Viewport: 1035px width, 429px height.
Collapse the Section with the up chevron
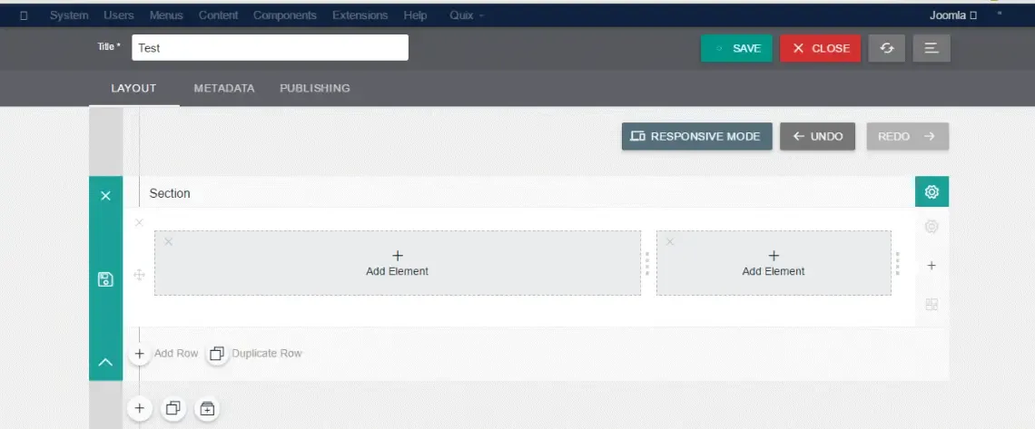(x=105, y=362)
